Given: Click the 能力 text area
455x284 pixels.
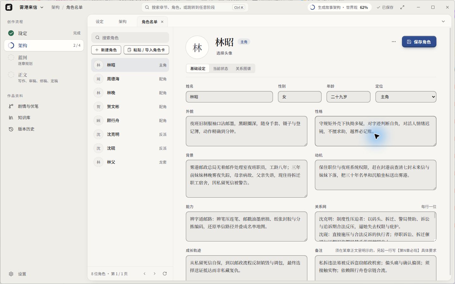Looking at the screenshot, I should point(246,226).
